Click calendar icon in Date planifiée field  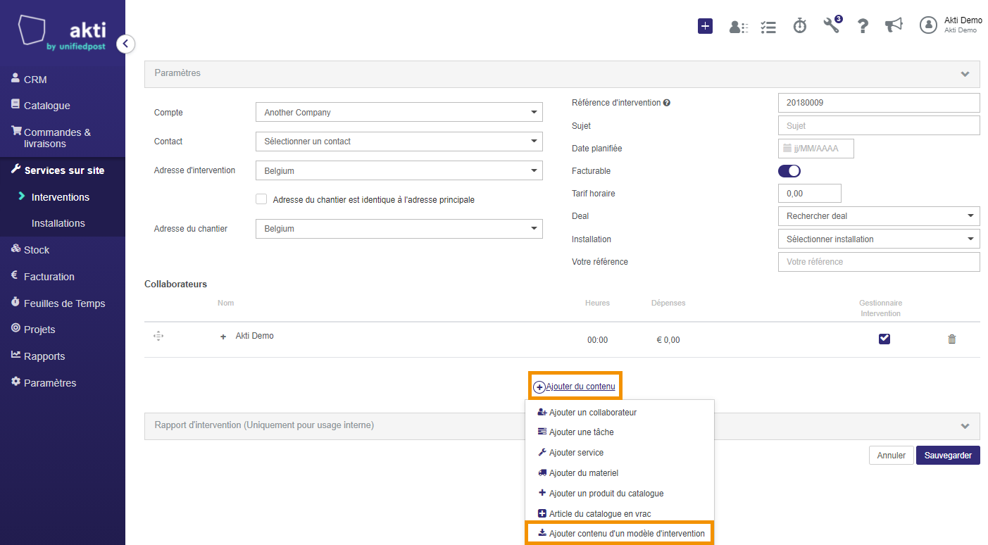[x=787, y=149]
